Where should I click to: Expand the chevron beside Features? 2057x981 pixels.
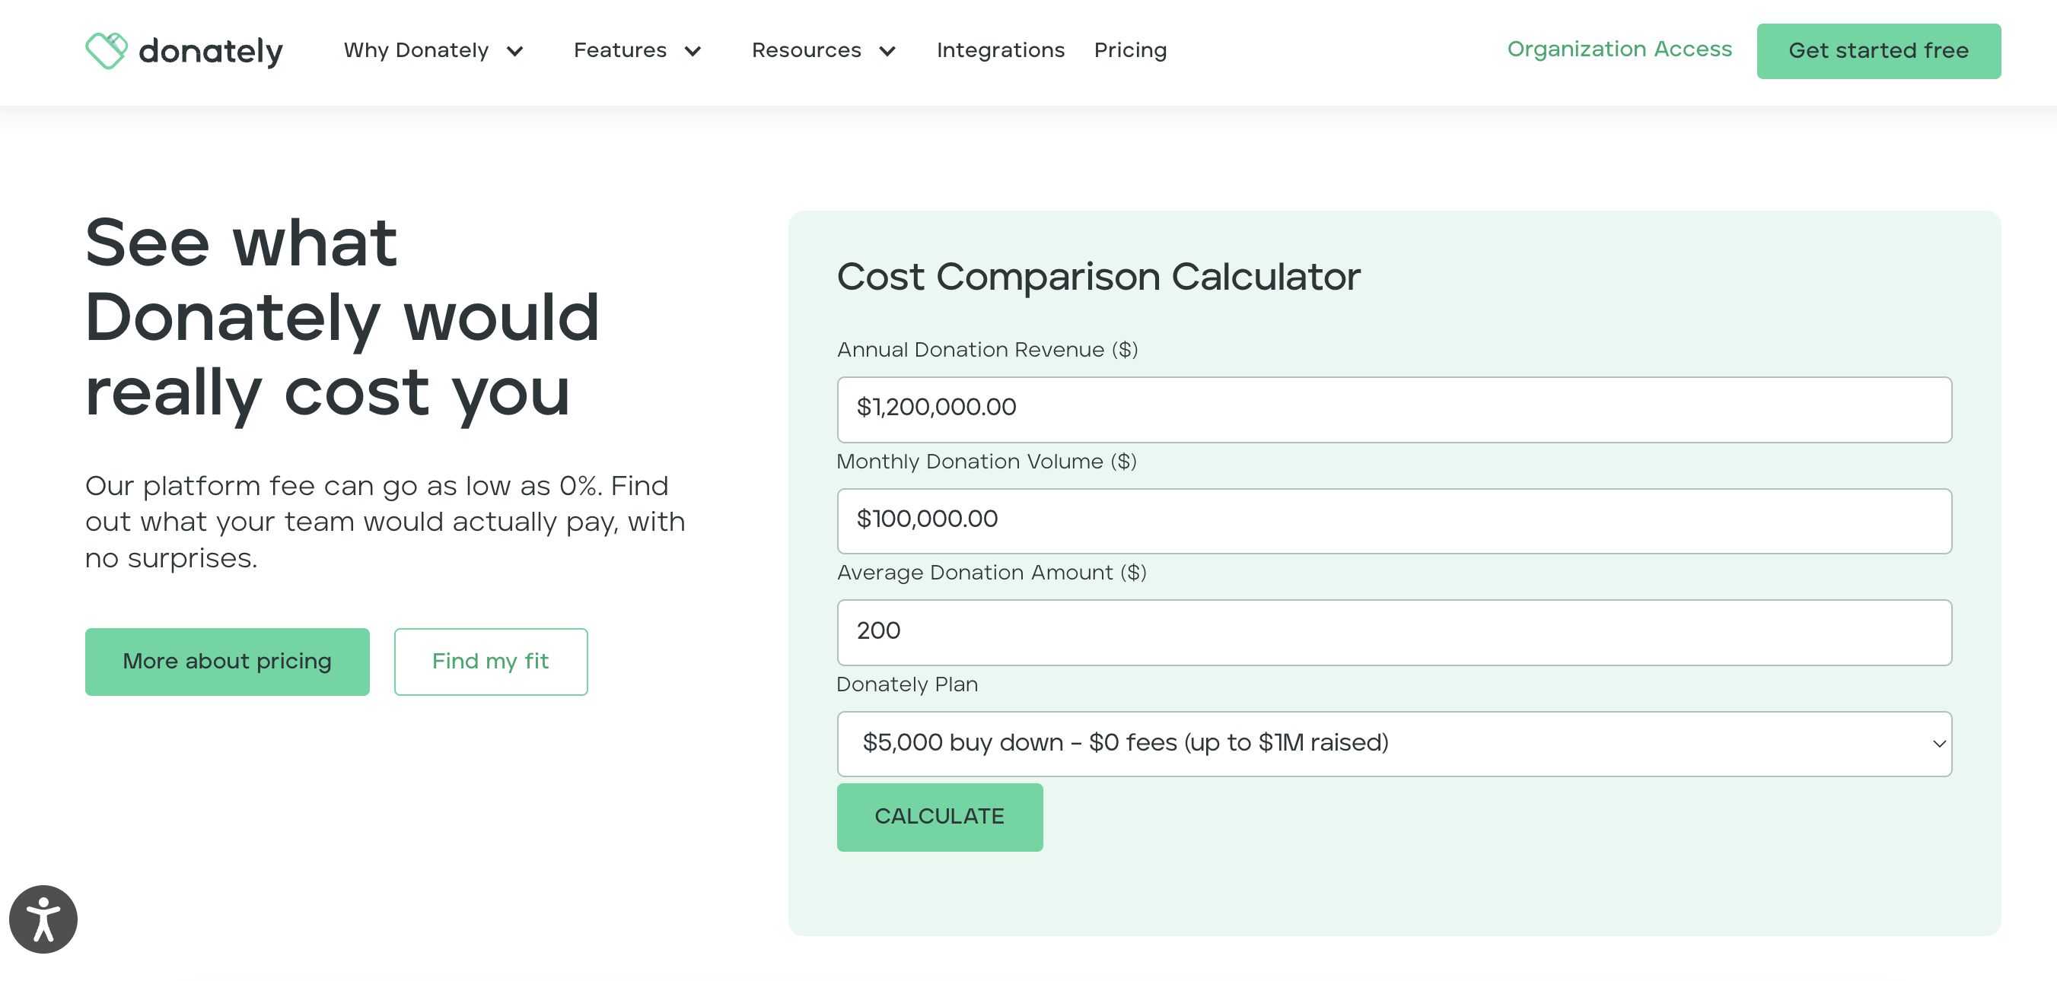[x=693, y=52]
